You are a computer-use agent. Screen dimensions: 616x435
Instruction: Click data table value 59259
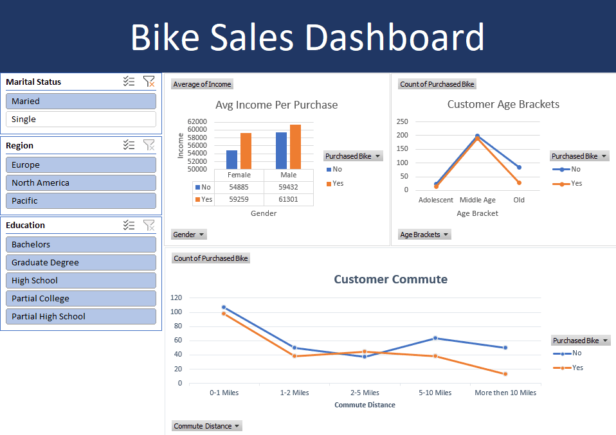(x=239, y=199)
